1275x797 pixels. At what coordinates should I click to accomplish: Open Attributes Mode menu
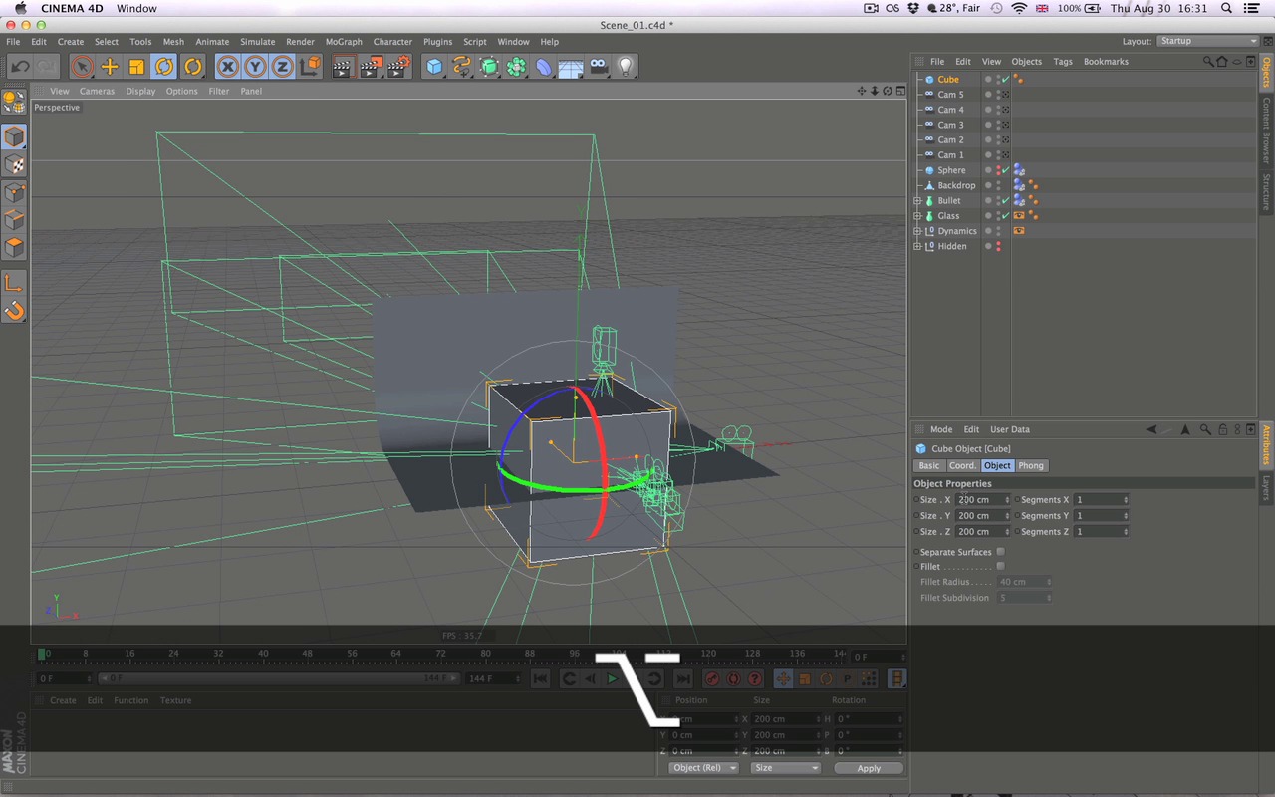941,430
